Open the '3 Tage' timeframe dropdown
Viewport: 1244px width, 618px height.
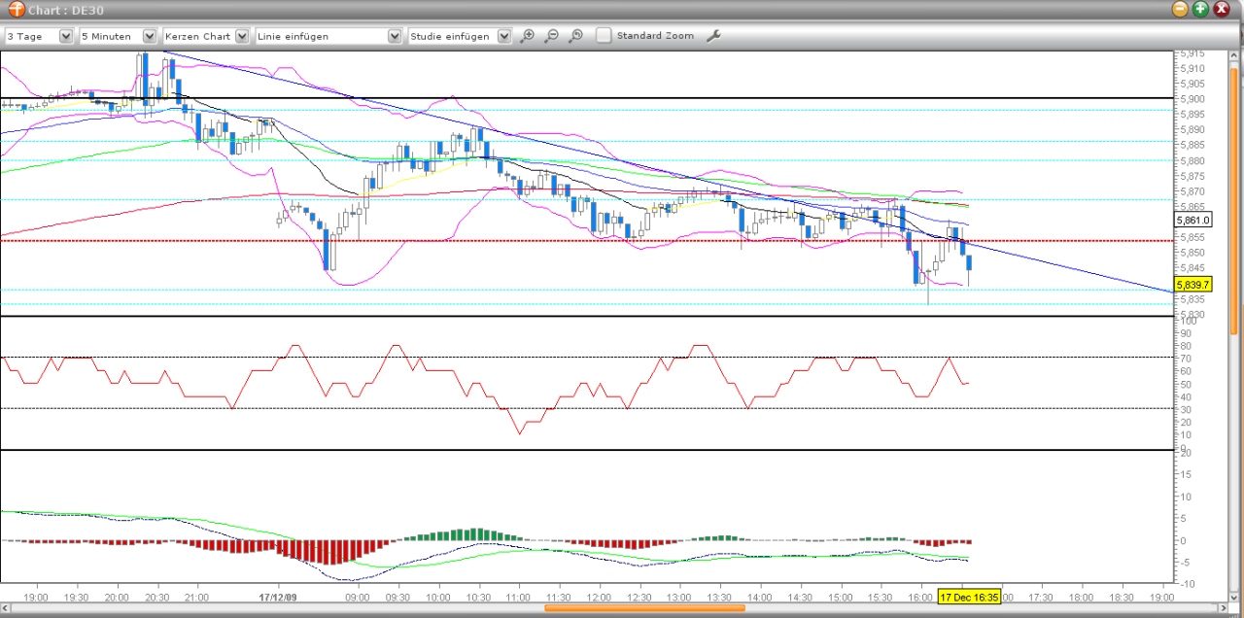click(64, 35)
